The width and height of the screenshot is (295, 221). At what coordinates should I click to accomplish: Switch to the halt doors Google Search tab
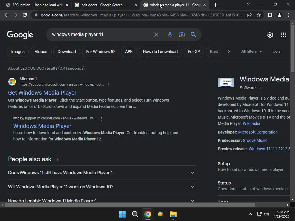point(102,5)
